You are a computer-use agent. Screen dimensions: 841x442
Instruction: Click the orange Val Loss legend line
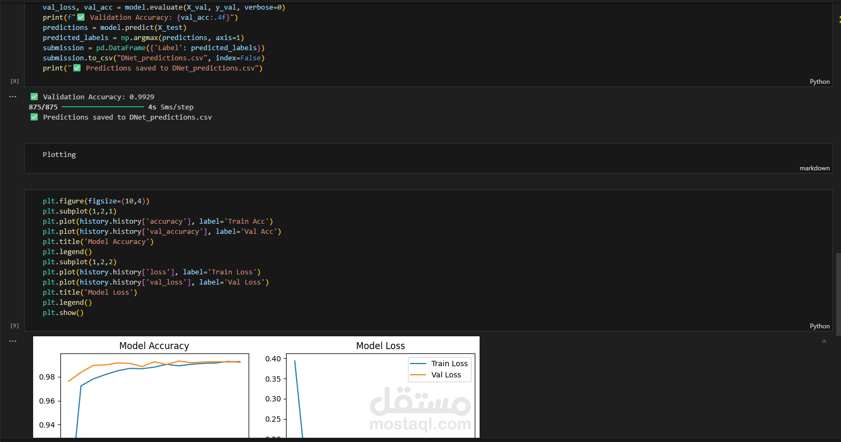(x=418, y=375)
